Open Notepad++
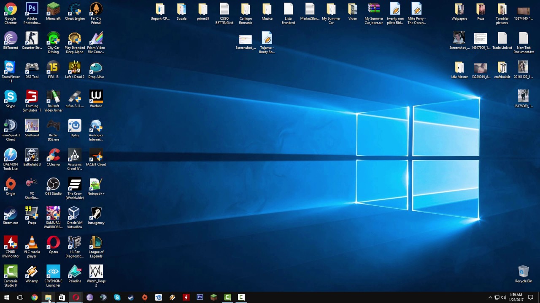This screenshot has height=303, width=540. click(x=96, y=185)
